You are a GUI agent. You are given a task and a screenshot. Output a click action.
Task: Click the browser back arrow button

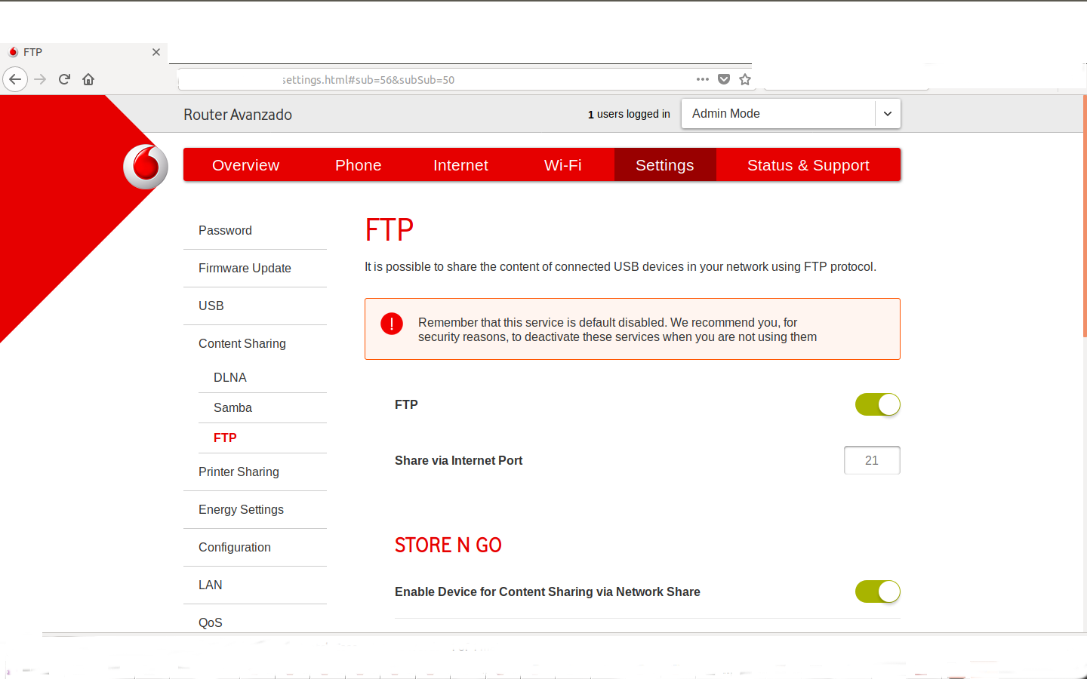point(15,79)
